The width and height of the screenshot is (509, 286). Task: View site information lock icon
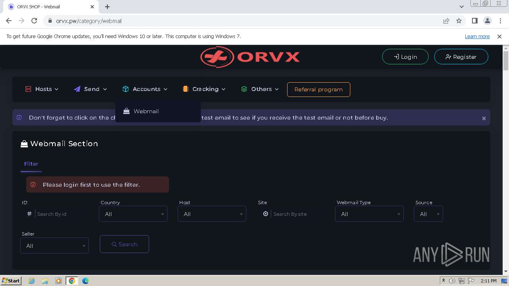coord(50,21)
